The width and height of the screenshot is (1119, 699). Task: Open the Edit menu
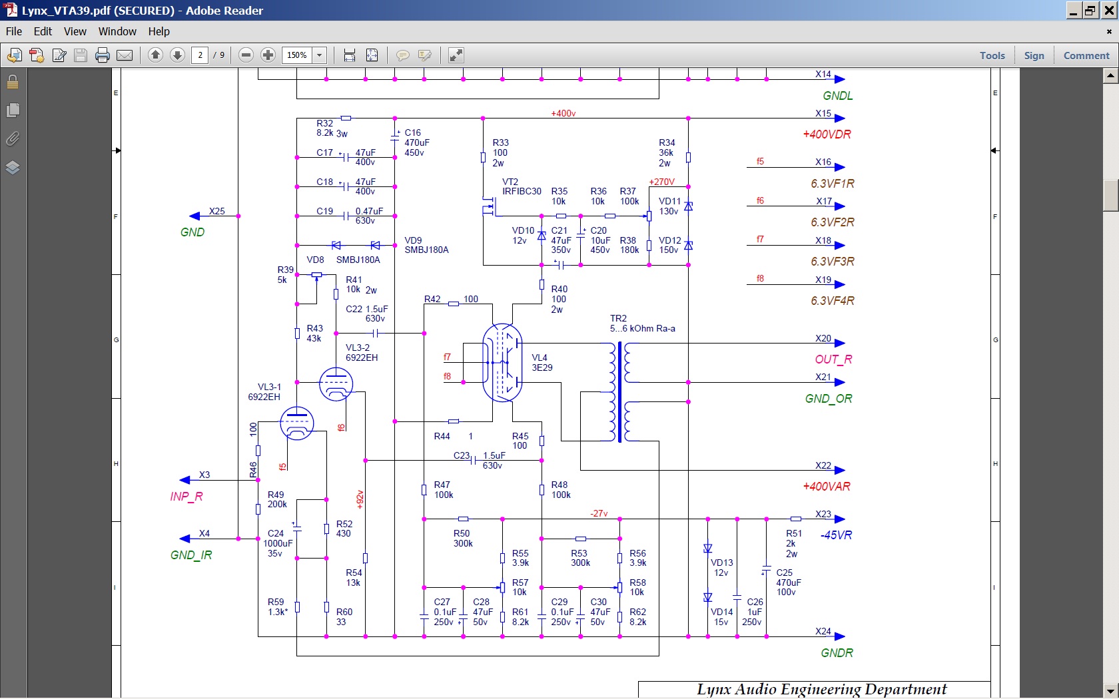pyautogui.click(x=43, y=31)
